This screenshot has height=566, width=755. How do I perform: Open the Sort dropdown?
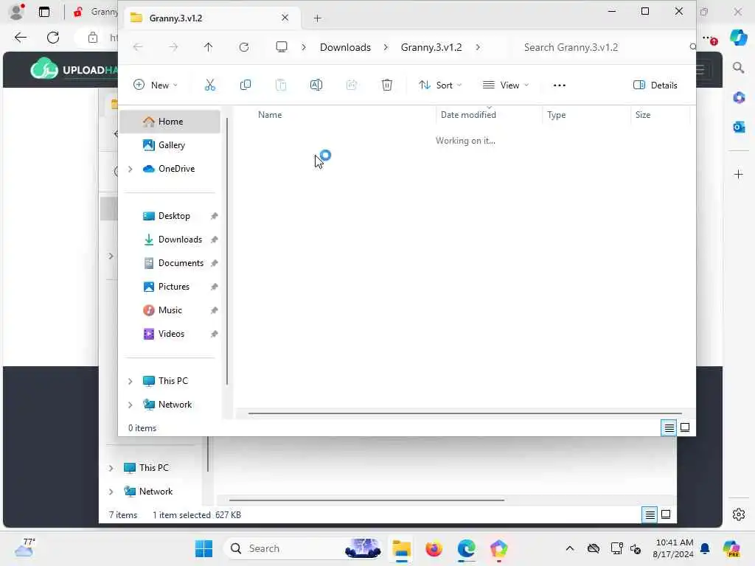point(440,85)
